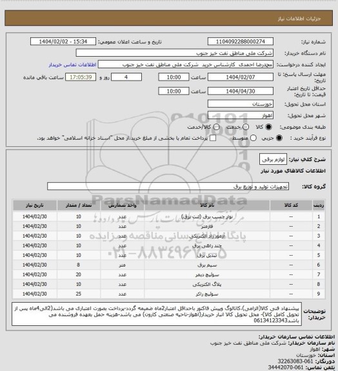Select the خدمت radio button

point(246,127)
